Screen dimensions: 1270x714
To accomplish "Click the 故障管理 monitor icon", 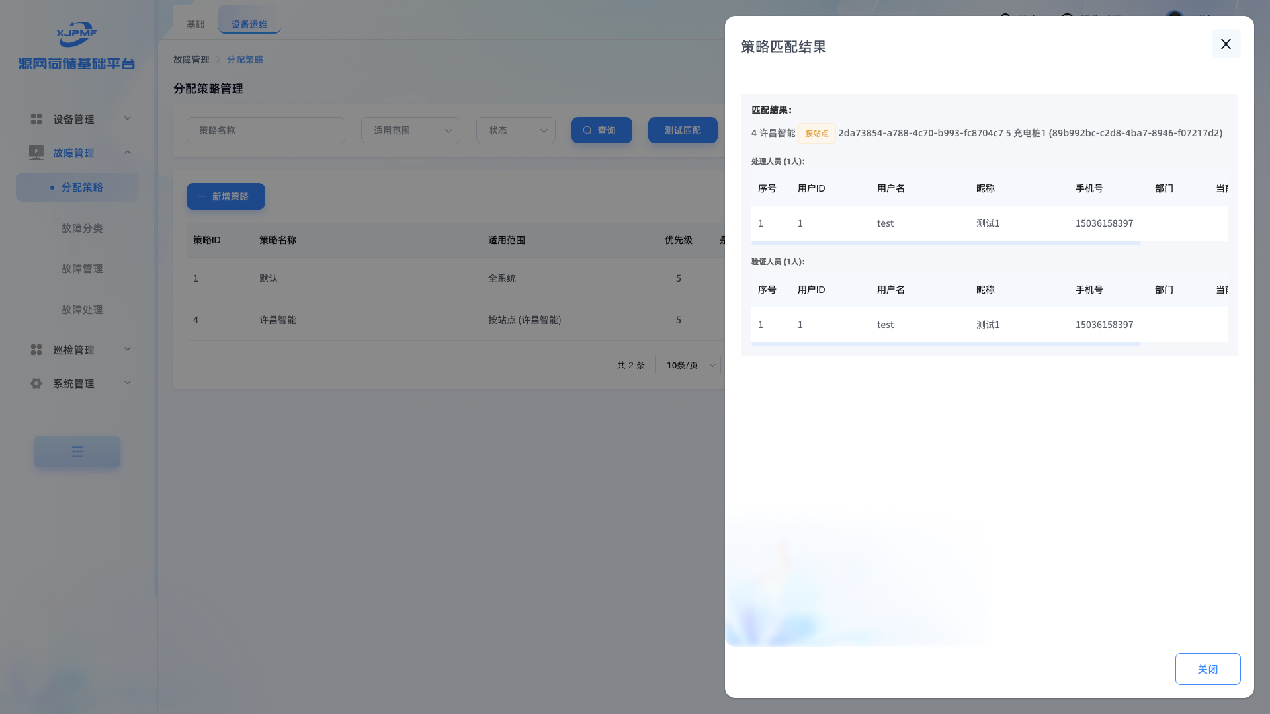I will click(x=36, y=153).
